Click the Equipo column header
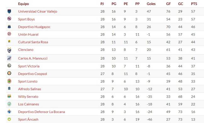 [x=24, y=4]
